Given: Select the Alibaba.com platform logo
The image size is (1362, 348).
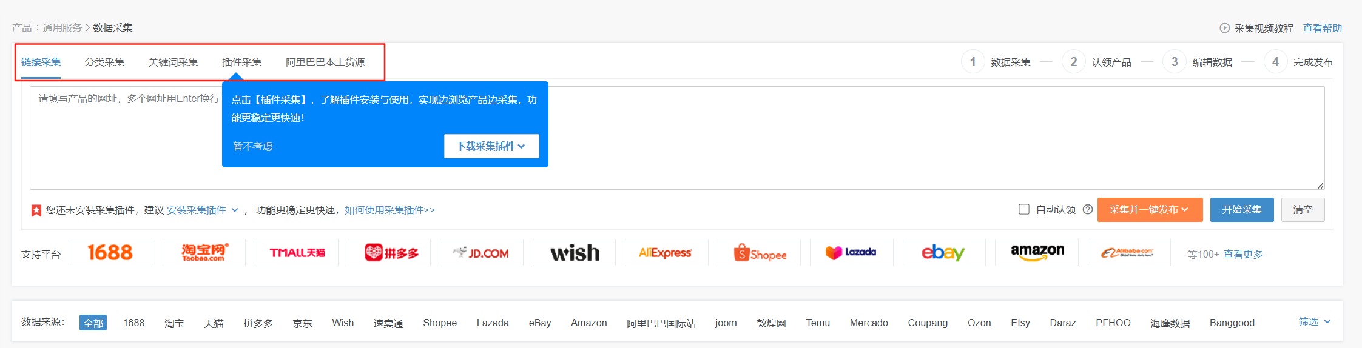Looking at the screenshot, I should (1129, 252).
